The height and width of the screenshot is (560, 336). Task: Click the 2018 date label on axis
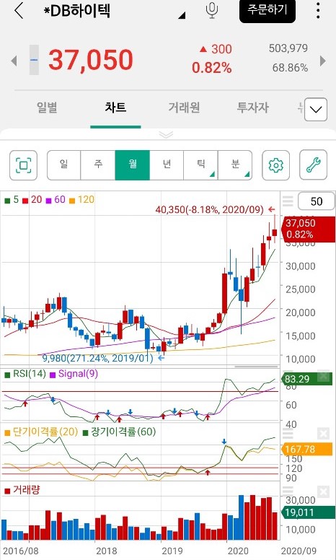pos(106,551)
